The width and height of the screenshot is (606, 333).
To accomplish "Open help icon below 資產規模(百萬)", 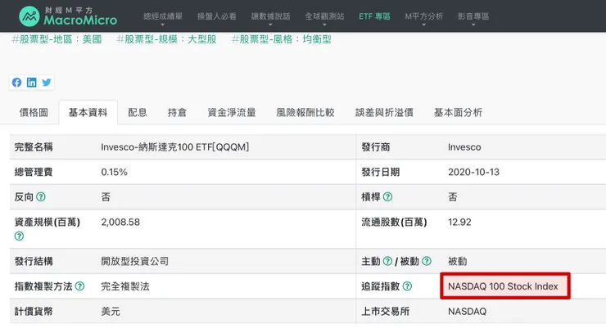I will [x=19, y=236].
